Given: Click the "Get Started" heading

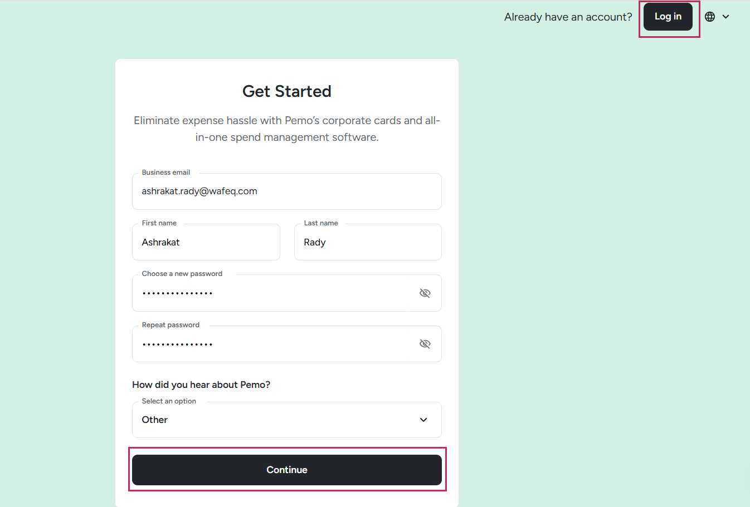Looking at the screenshot, I should [x=286, y=91].
